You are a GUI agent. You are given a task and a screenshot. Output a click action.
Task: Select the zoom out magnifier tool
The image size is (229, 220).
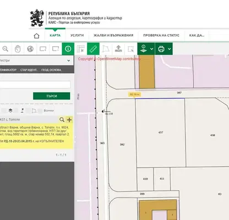6,49
